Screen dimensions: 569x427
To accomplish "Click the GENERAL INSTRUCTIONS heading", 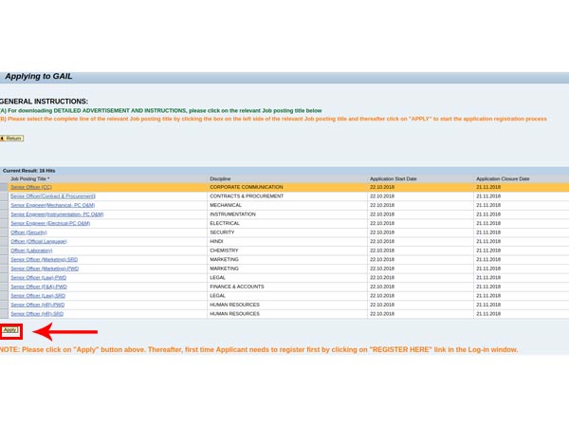I will 44,102.
